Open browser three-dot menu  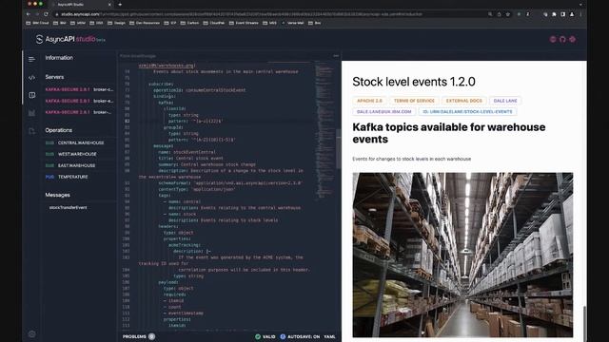(x=581, y=14)
